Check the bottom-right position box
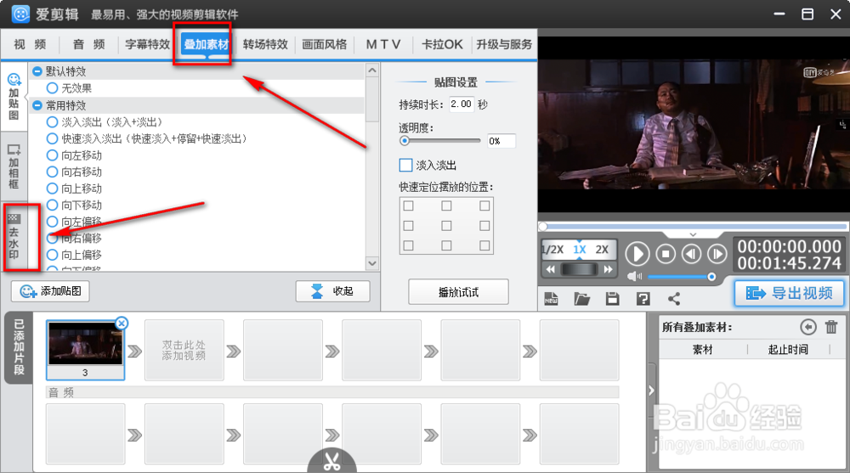This screenshot has width=850, height=473. [x=484, y=245]
